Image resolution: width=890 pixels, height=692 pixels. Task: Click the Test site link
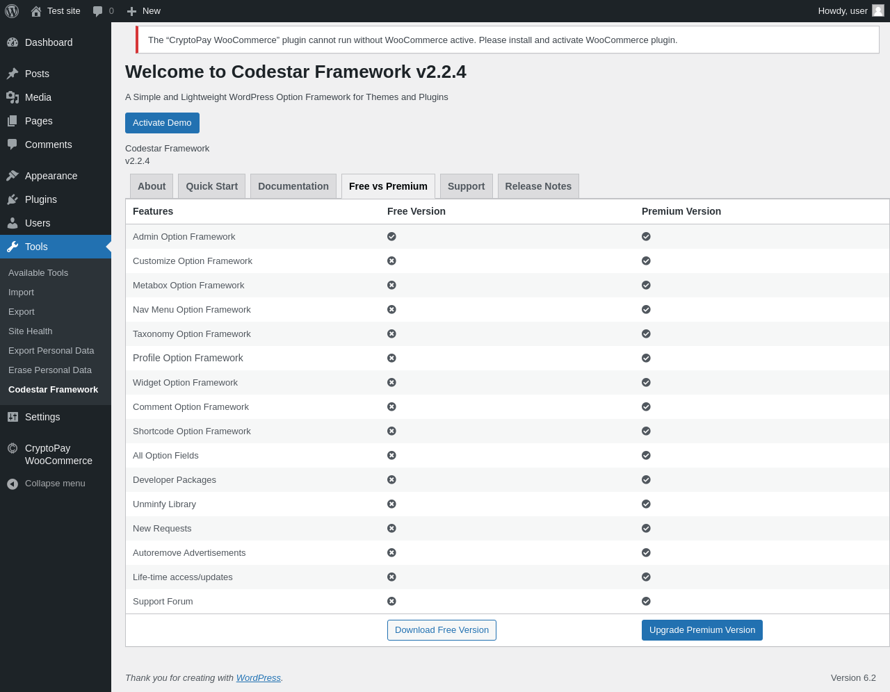tap(56, 11)
